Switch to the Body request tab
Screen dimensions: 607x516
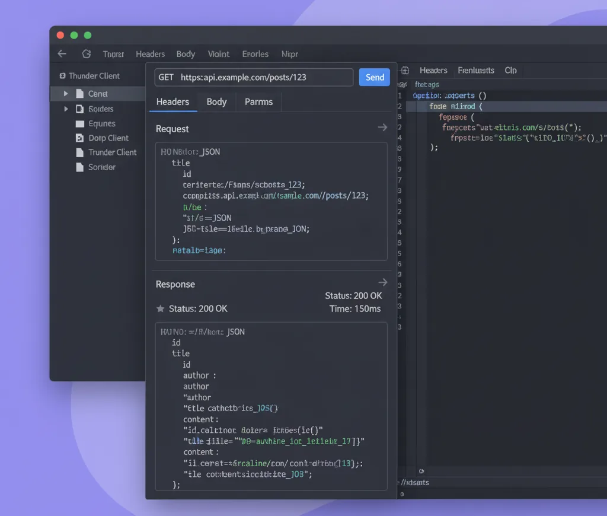click(x=216, y=102)
